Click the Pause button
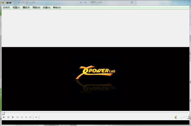191x126 pixels. [8, 117]
